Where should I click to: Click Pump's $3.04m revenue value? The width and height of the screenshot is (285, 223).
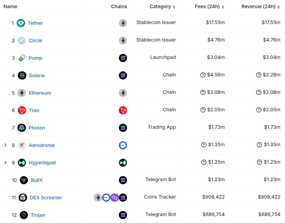tap(271, 57)
